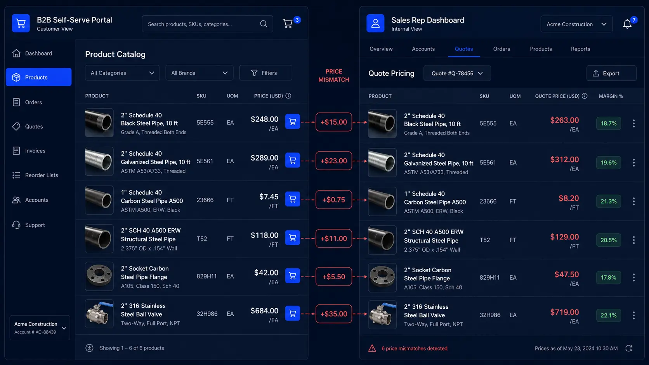
Task: Open notifications bell in Sales Rep Dashboard
Action: [x=627, y=24]
